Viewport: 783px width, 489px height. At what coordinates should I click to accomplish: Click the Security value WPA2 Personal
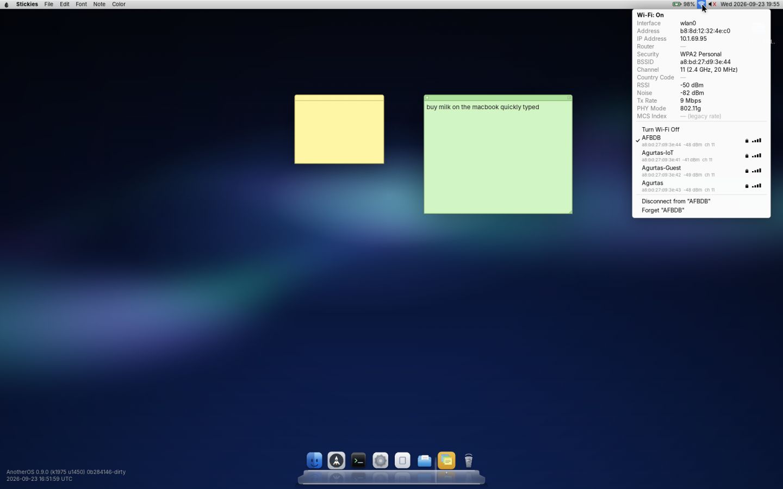701,54
